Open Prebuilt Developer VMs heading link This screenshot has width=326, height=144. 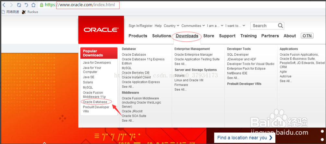pos(244,84)
